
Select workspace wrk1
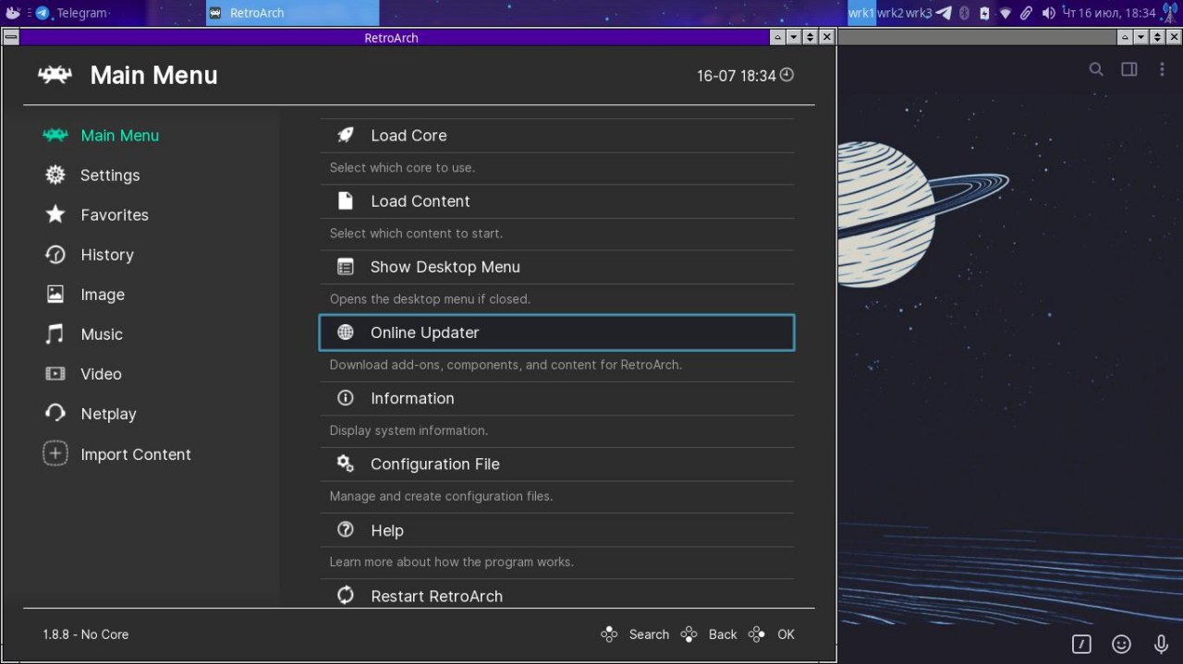(861, 13)
